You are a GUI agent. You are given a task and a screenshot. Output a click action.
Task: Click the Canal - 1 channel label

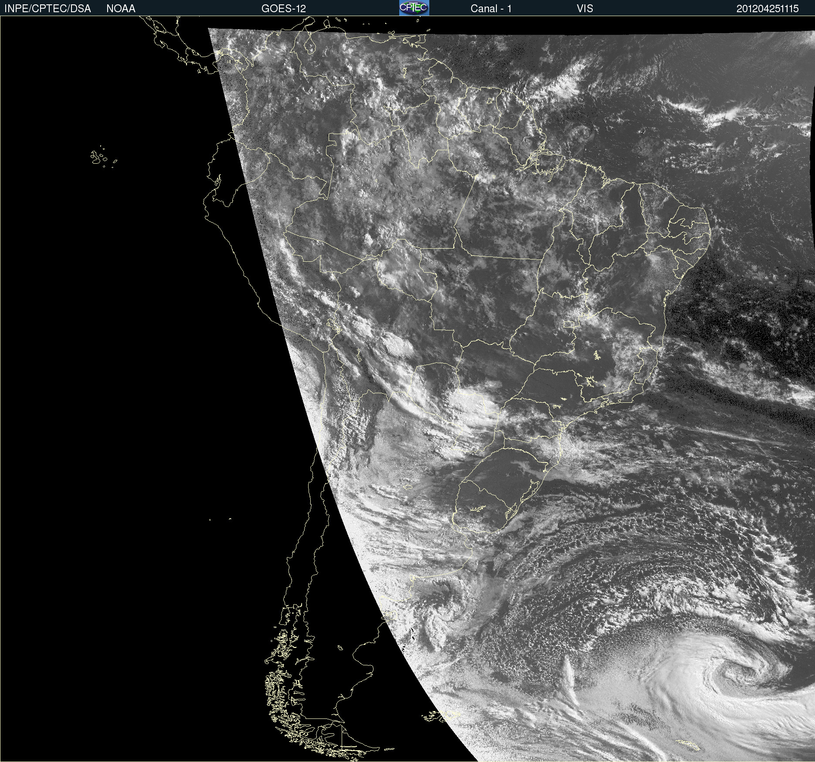(x=491, y=9)
